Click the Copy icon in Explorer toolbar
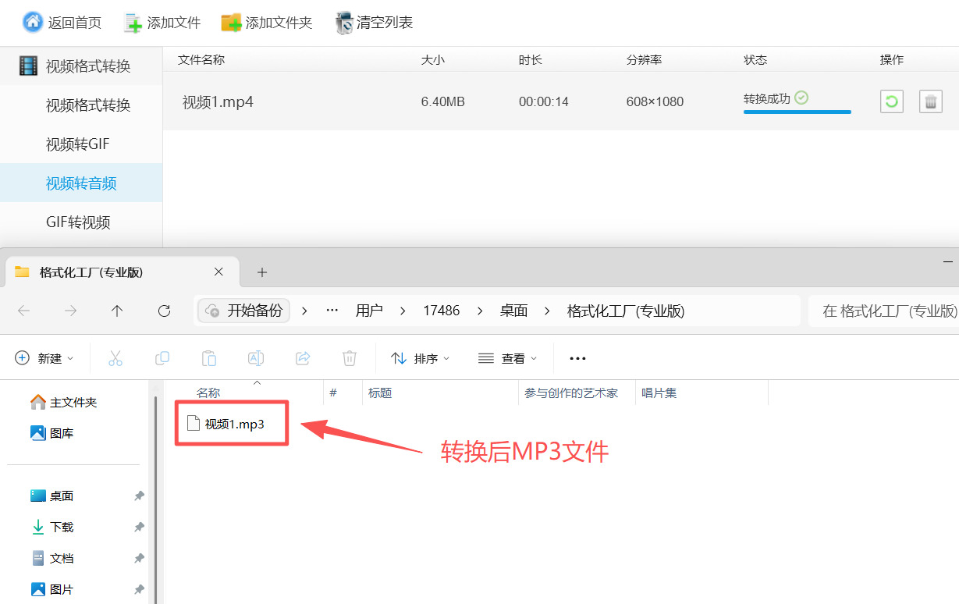 162,358
